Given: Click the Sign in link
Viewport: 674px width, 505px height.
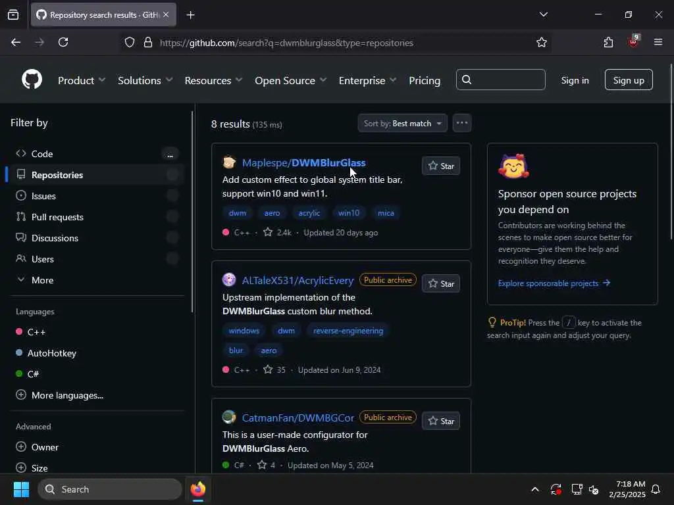Looking at the screenshot, I should 575,80.
